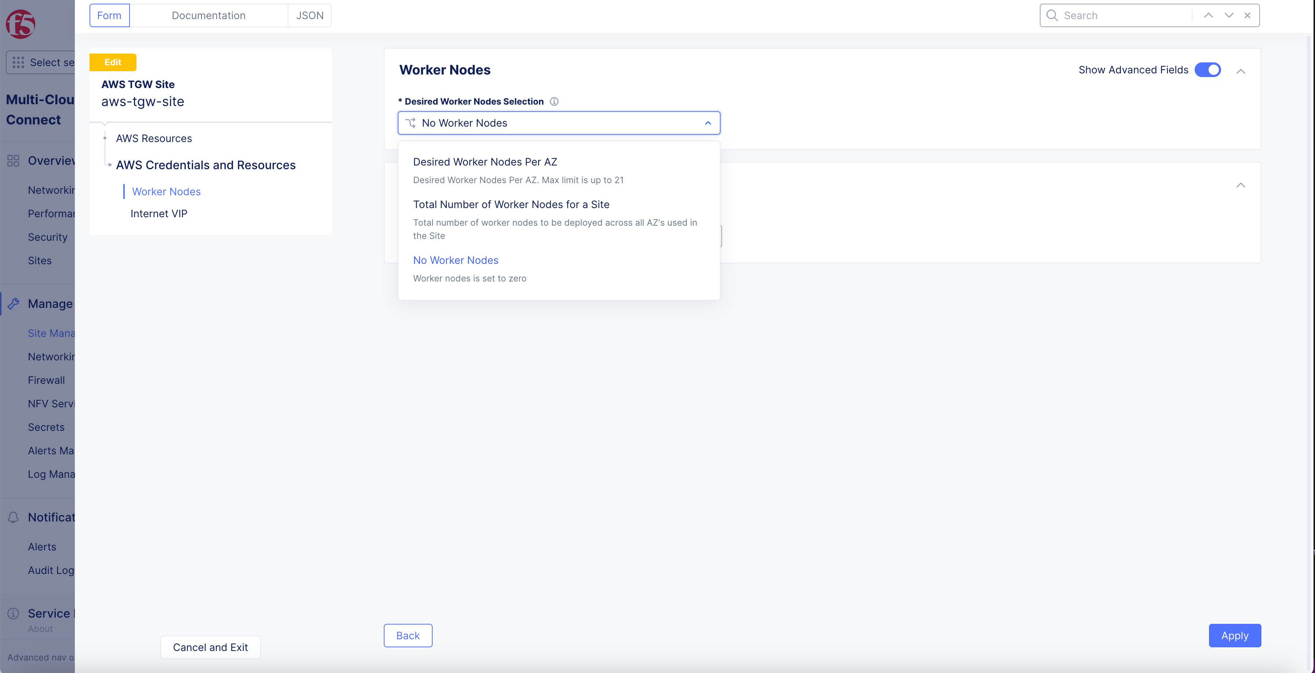Click the Apply button
The width and height of the screenshot is (1315, 673).
(1235, 636)
